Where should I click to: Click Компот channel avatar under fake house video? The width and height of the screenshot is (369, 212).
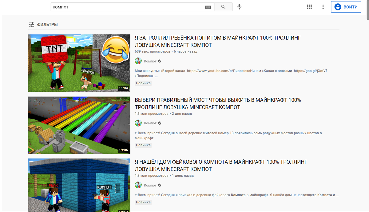[x=138, y=185]
